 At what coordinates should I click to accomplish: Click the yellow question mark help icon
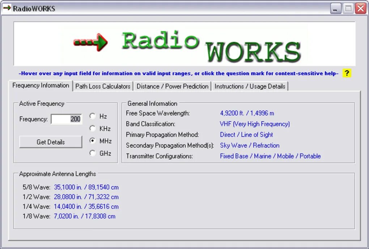click(347, 73)
